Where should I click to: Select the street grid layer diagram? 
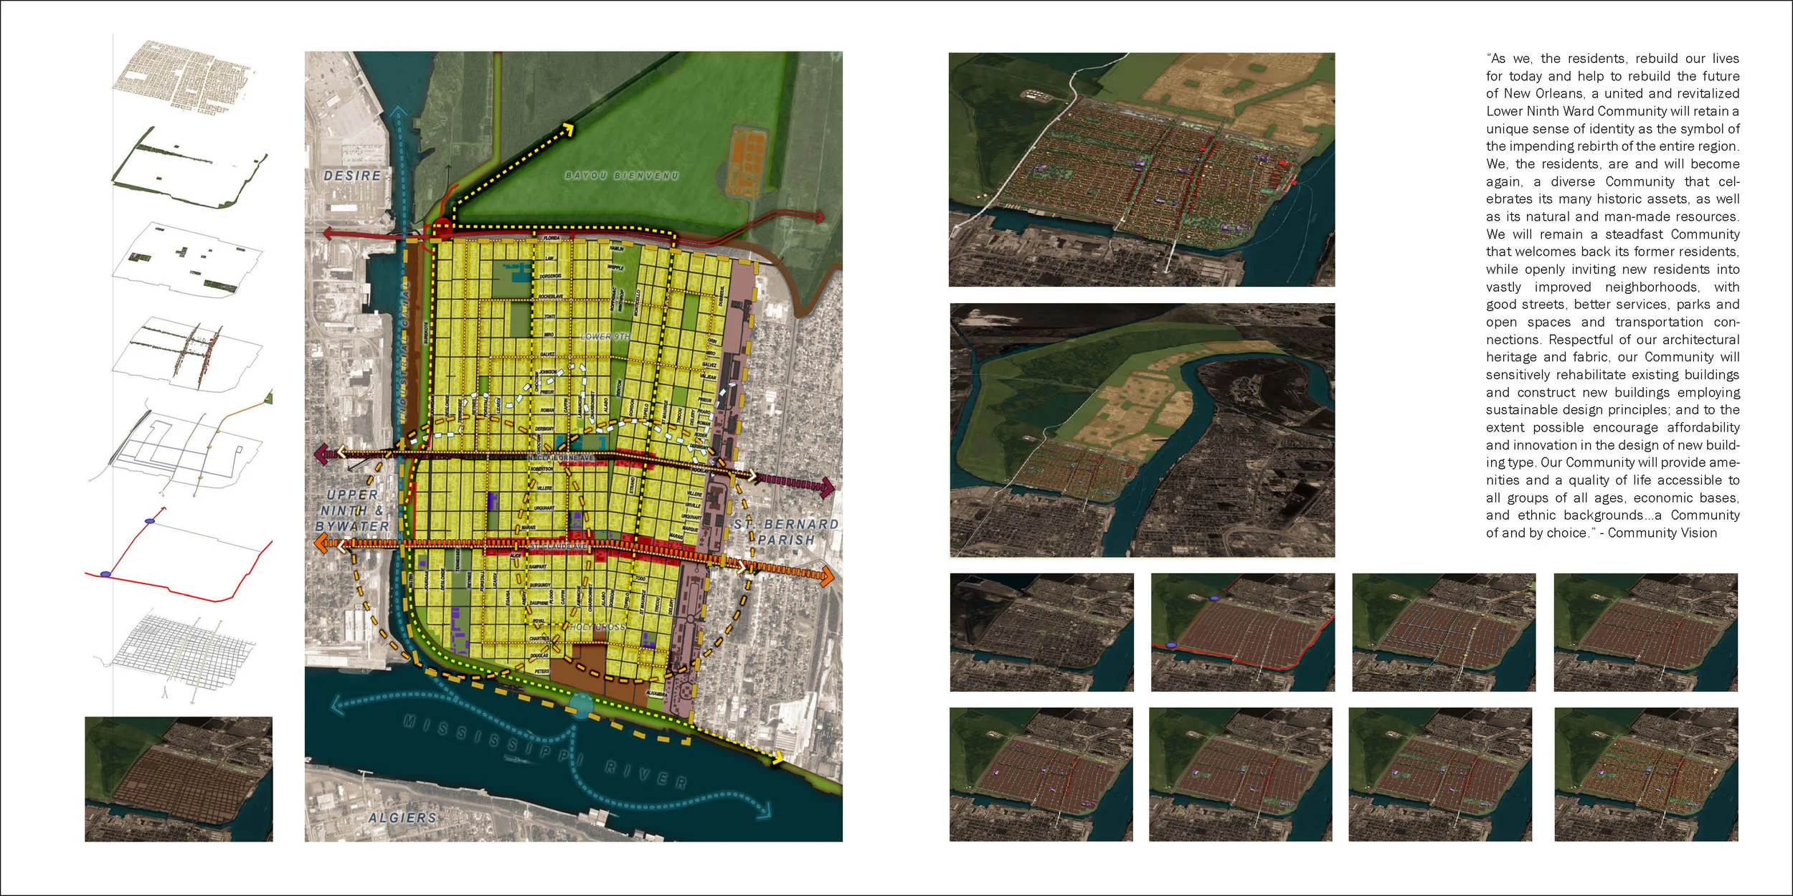tap(176, 656)
